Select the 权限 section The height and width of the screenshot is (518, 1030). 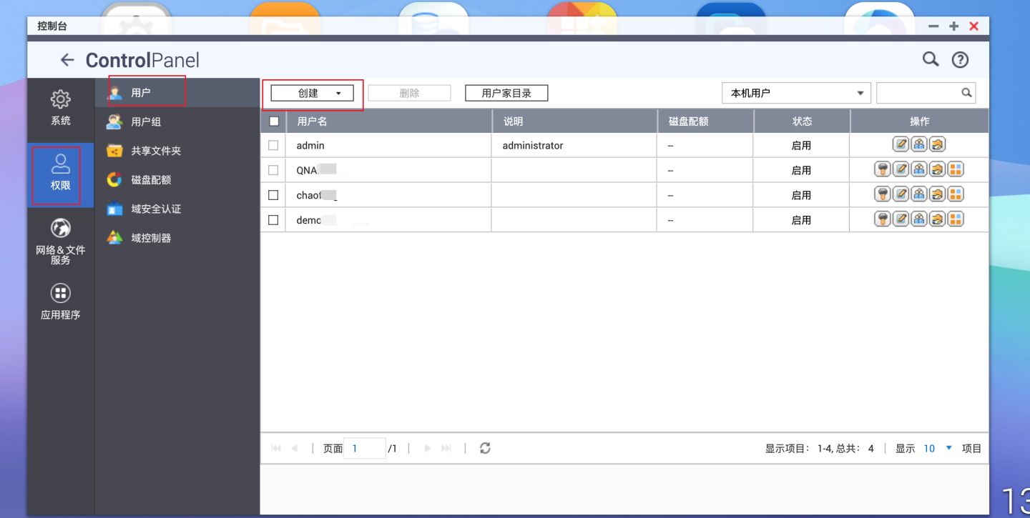point(61,174)
